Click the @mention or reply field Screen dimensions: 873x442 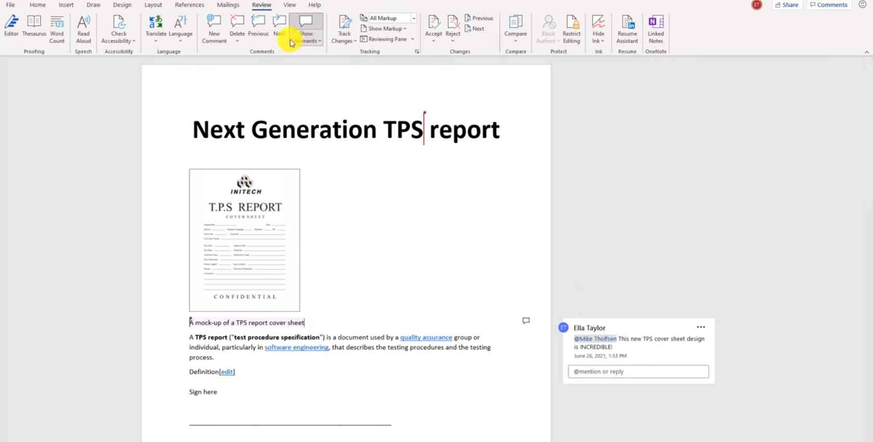638,371
